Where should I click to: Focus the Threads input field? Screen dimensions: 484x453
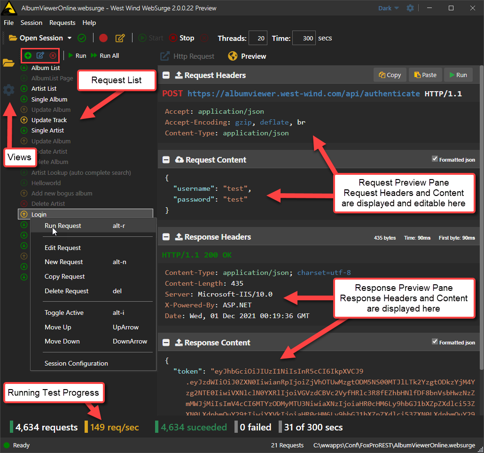coord(258,38)
